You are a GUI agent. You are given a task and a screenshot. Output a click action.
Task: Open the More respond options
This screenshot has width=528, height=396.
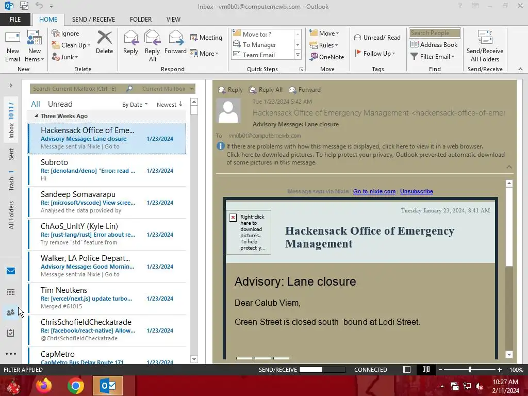(204, 53)
